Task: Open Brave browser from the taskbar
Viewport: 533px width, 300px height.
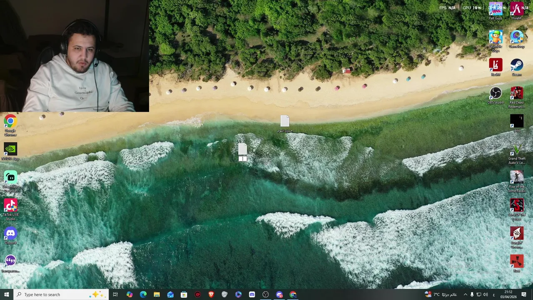Action: [211, 295]
